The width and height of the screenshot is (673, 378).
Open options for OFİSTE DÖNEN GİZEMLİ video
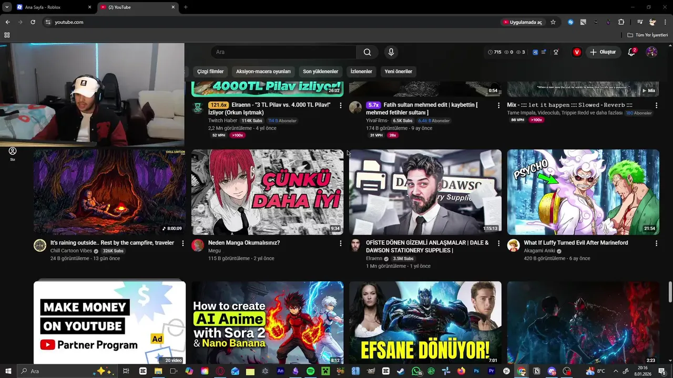pyautogui.click(x=498, y=243)
